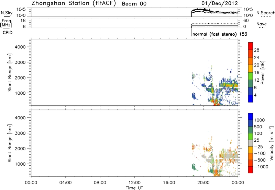275x190 pixels.
Task: Pick Power colorbar segment between 12 and 16
Action: [251, 76]
